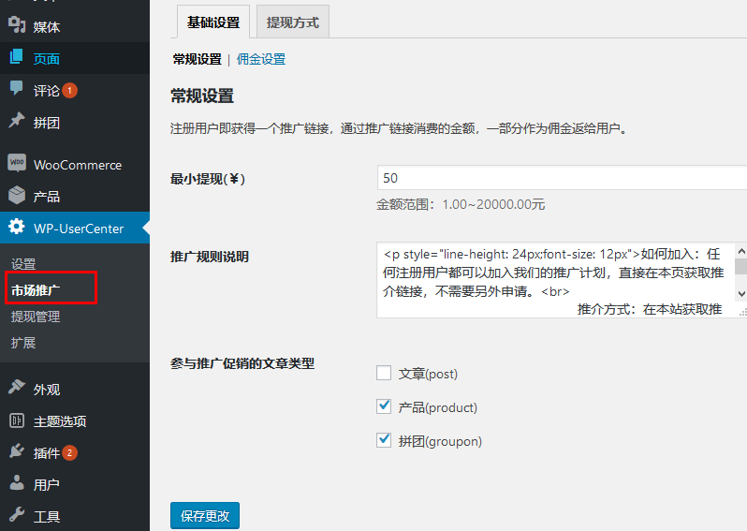Open the 设置 submenu entry
This screenshot has height=531, width=747.
pos(23,263)
